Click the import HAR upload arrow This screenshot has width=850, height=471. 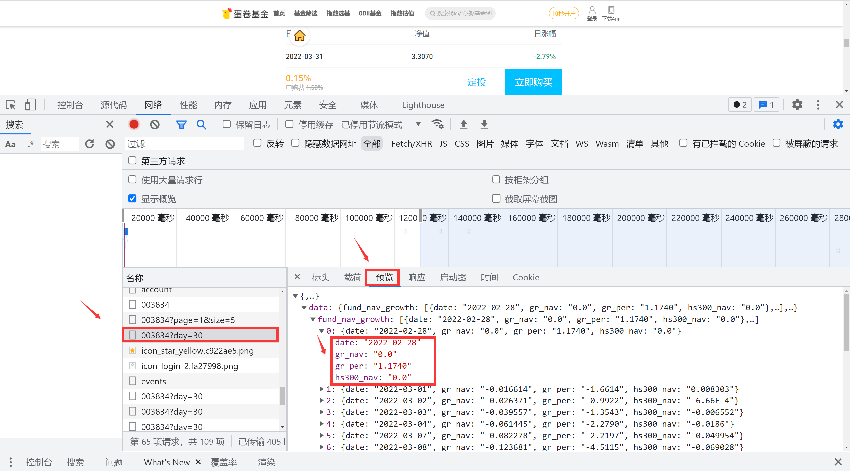(x=464, y=124)
